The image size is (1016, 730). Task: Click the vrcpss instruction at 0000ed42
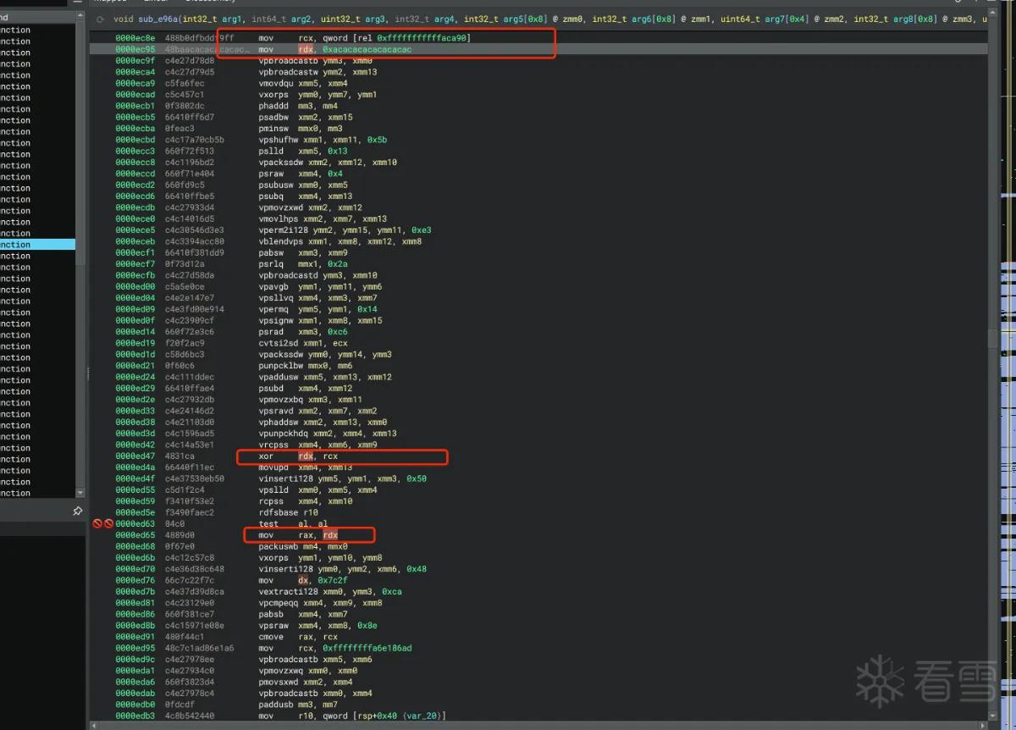point(318,445)
